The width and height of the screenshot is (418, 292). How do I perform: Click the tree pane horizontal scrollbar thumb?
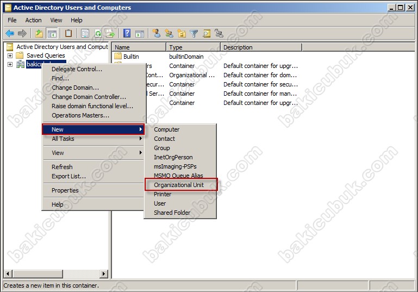coord(38,274)
